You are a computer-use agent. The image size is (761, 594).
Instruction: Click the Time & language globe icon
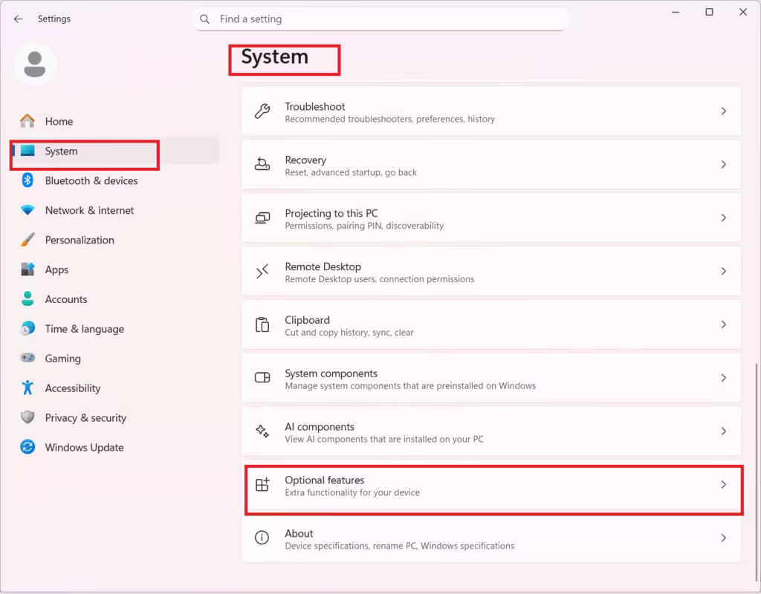[27, 328]
